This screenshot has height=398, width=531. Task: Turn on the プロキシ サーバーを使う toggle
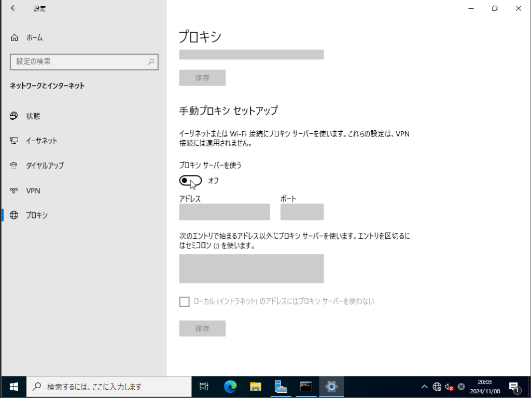(190, 181)
